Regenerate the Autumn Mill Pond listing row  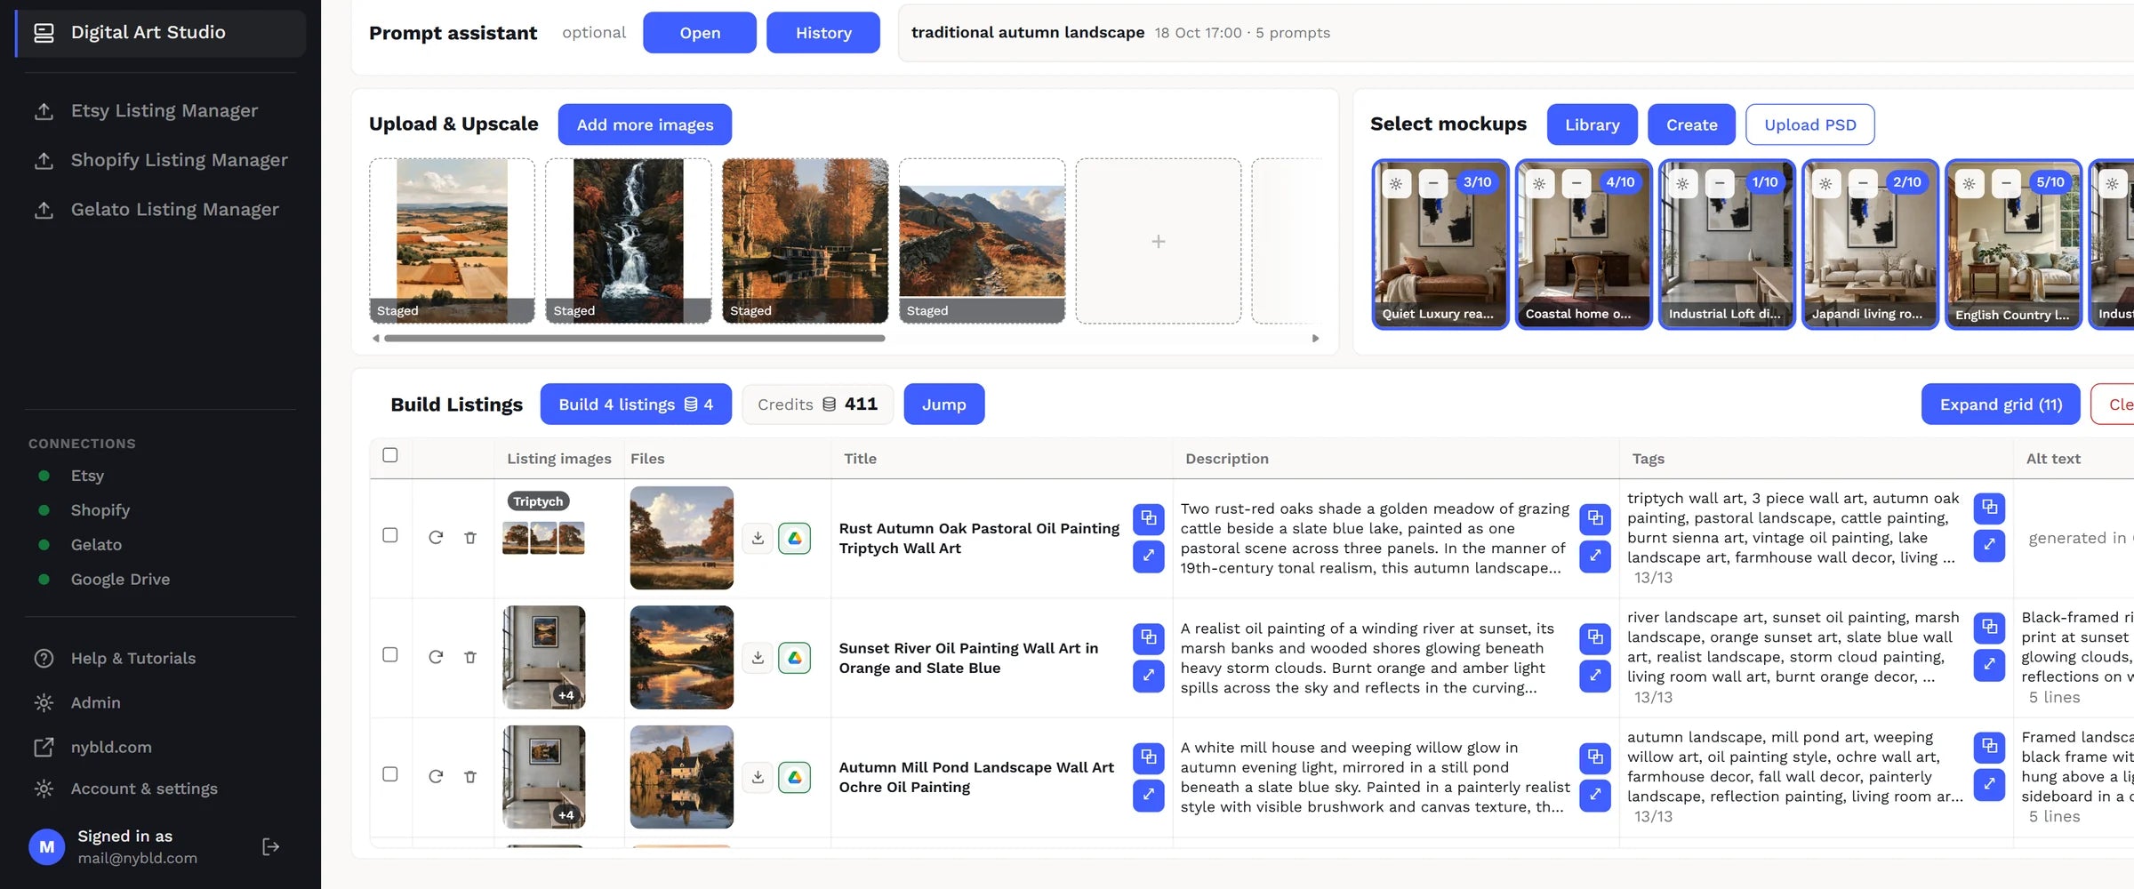436,776
